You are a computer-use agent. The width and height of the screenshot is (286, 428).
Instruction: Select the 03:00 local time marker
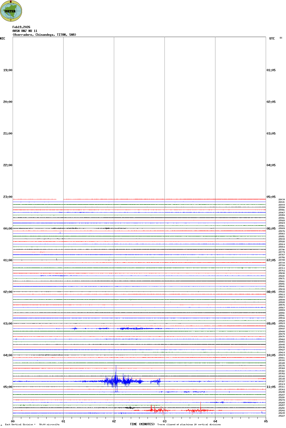tap(8, 324)
